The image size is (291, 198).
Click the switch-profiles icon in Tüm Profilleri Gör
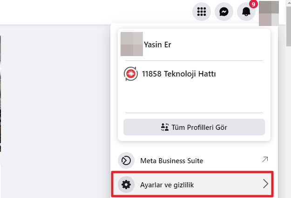(x=165, y=127)
